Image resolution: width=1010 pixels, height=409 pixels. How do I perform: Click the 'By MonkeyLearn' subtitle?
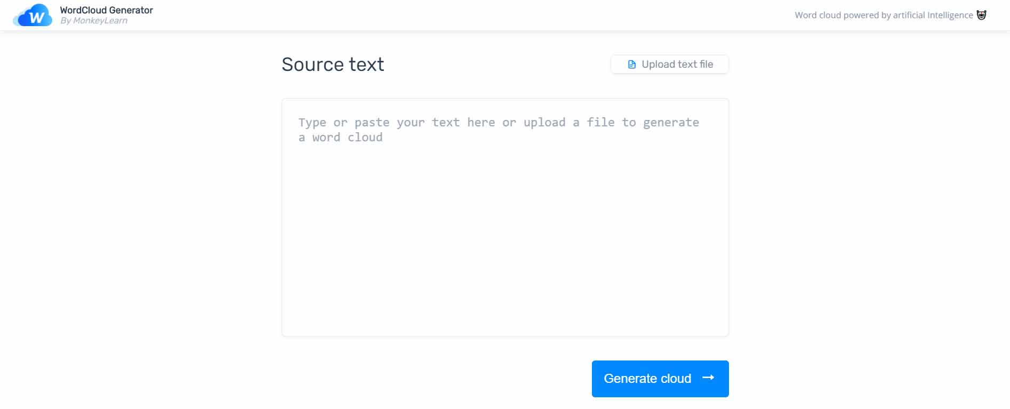point(94,21)
